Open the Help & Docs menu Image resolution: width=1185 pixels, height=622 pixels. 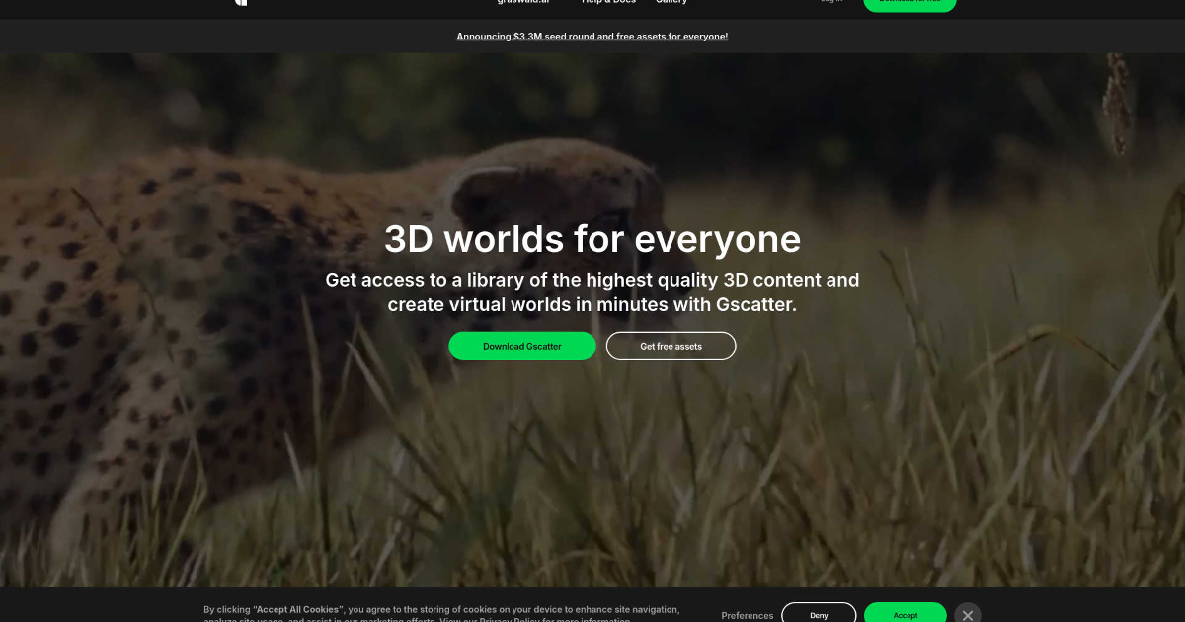607,2
